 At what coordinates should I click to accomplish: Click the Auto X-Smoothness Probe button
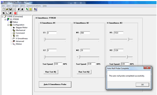point(55,84)
